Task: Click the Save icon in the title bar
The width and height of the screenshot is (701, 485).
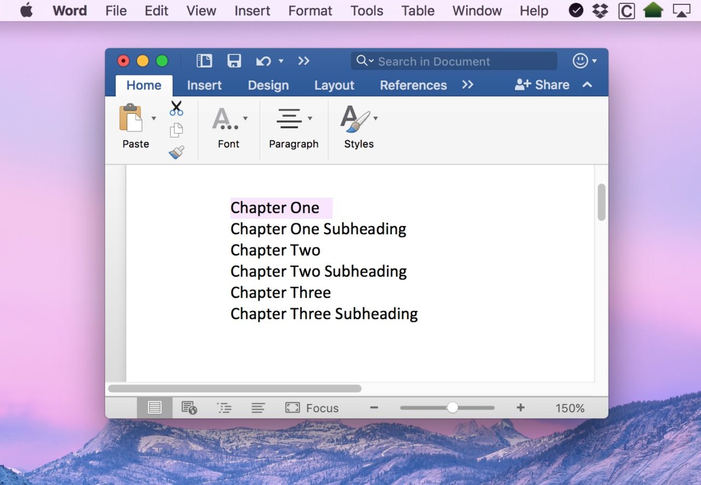Action: click(x=234, y=61)
